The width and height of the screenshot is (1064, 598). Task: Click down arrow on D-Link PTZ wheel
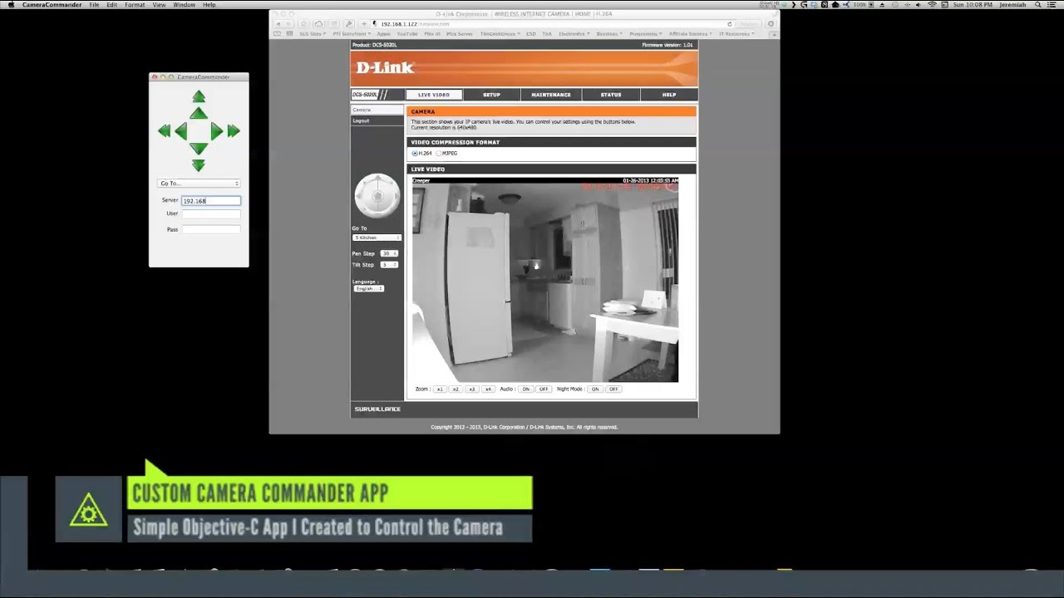[x=377, y=213]
